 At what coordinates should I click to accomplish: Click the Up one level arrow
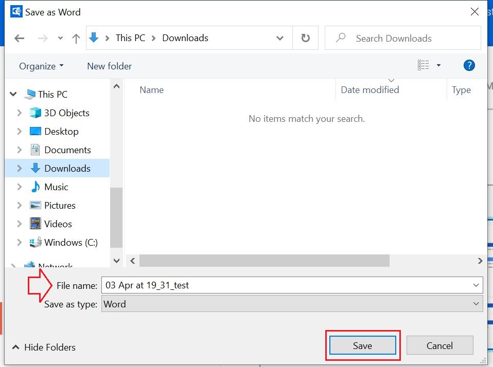tap(76, 39)
